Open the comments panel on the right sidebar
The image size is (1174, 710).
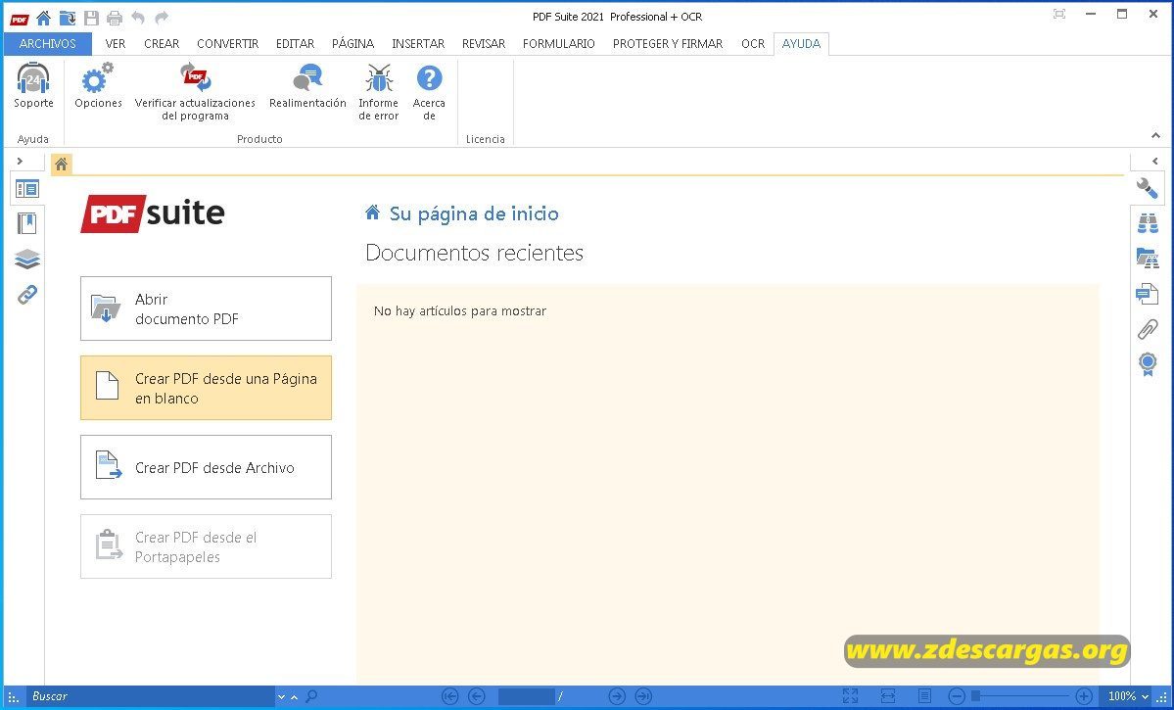[1147, 294]
